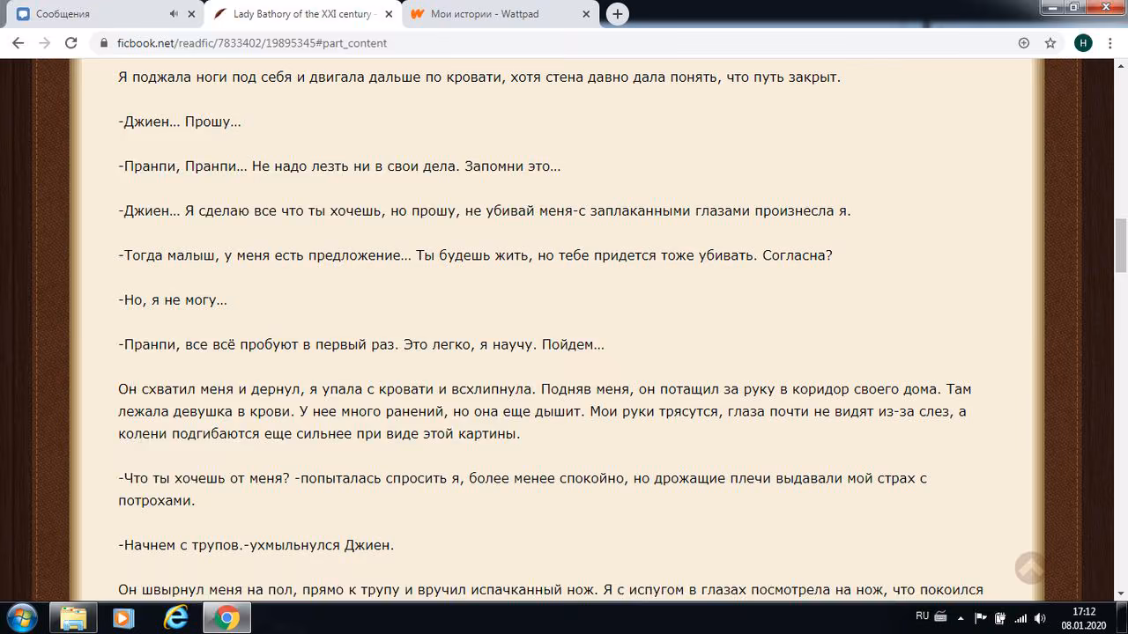Close the Lady Bathory tab
The image size is (1128, 634).
coord(389,14)
